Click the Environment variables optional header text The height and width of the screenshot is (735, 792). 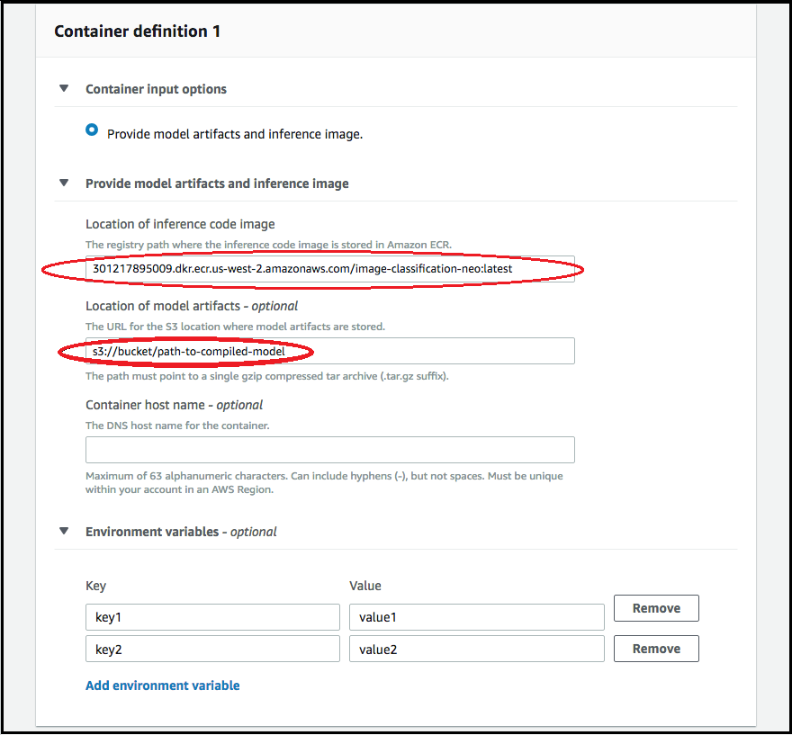173,531
